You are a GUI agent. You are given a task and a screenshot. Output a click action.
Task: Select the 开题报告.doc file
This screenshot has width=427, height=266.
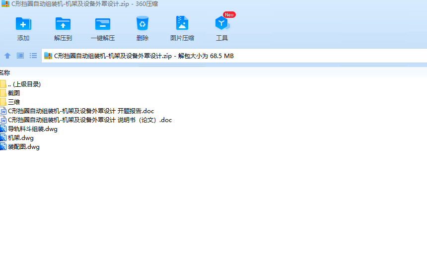pyautogui.click(x=77, y=111)
